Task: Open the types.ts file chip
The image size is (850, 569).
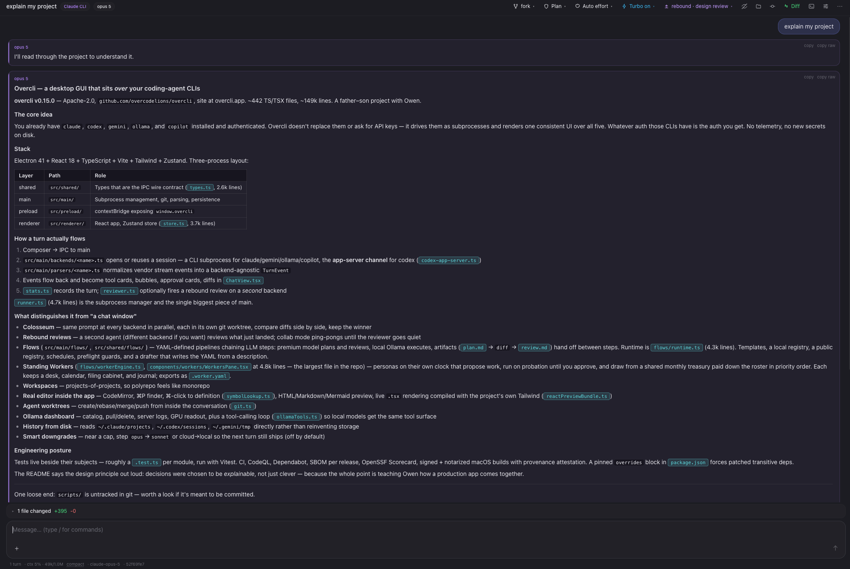Action: [x=200, y=187]
